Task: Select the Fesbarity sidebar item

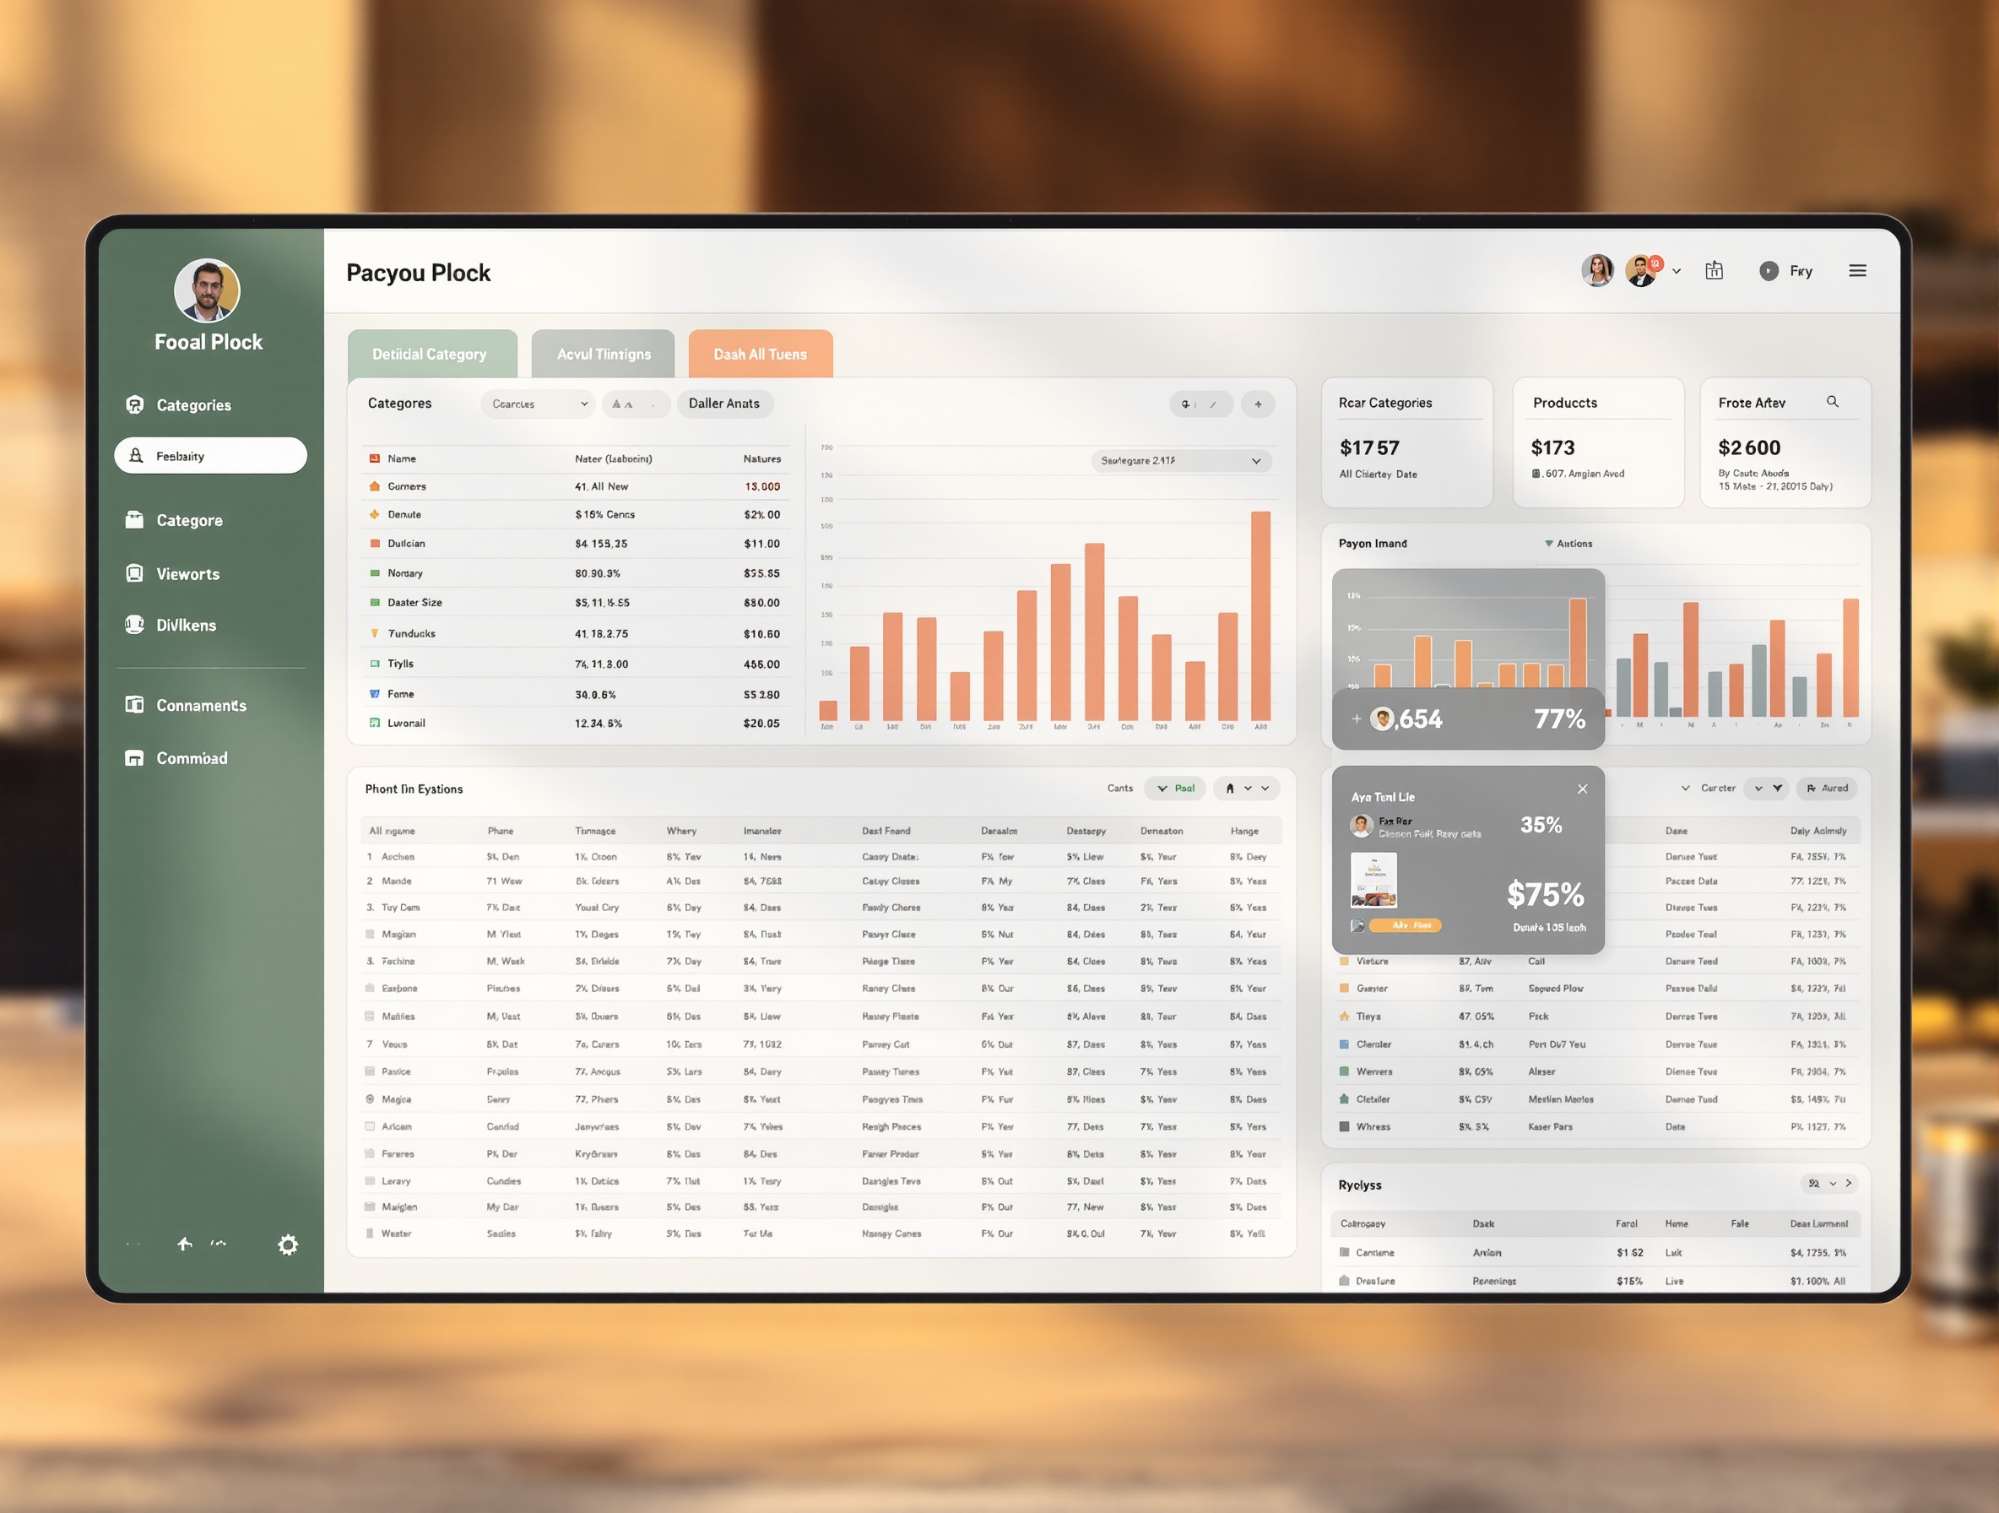Action: [210, 456]
